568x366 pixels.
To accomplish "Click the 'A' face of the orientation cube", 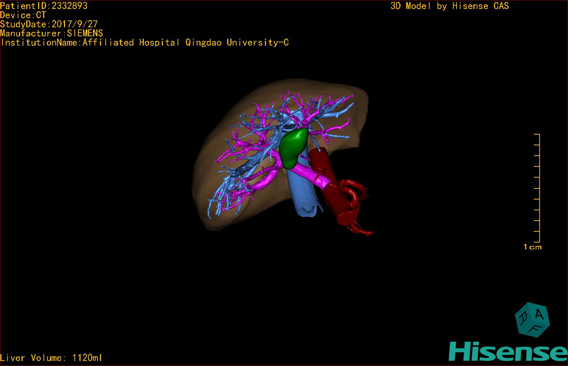I will click(x=540, y=314).
